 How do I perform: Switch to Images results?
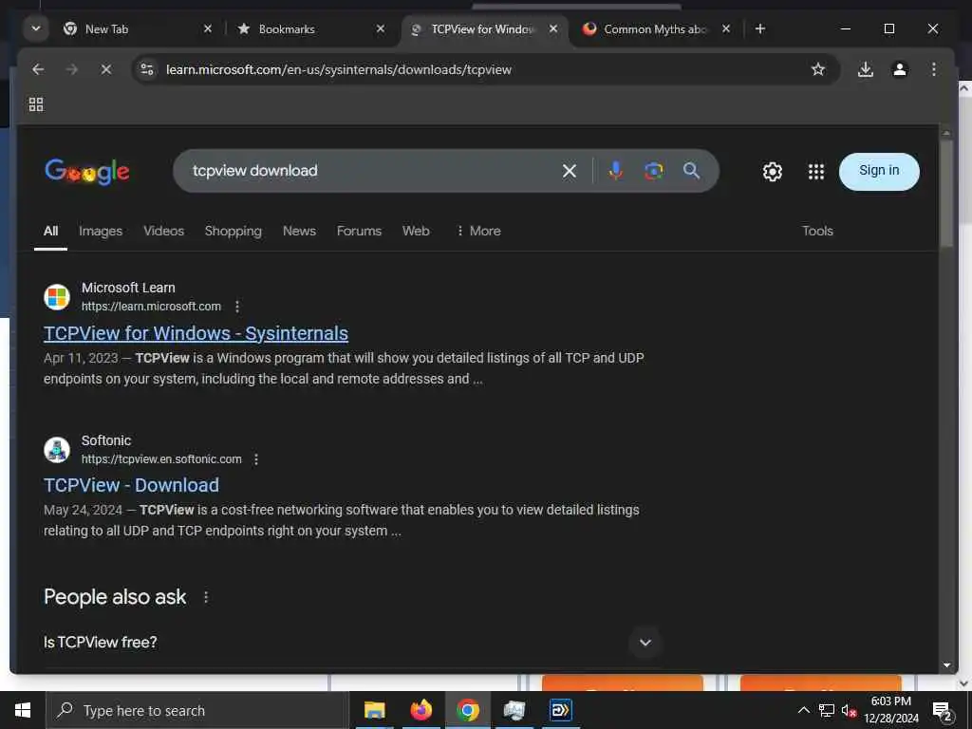click(101, 232)
